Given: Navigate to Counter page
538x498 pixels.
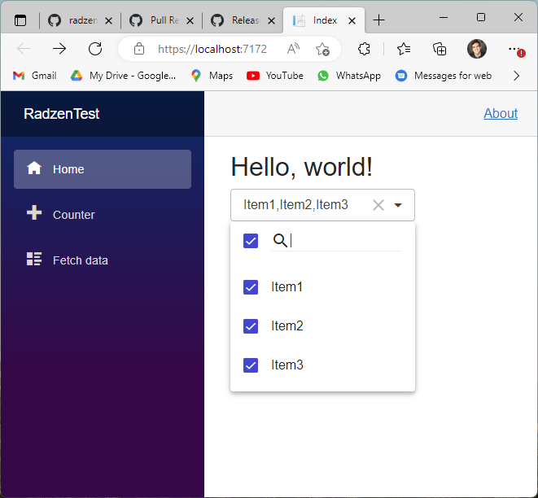Looking at the screenshot, I should pyautogui.click(x=103, y=215).
